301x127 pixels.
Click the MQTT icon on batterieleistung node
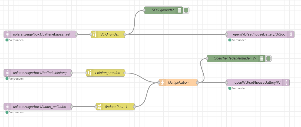coord(7,73)
